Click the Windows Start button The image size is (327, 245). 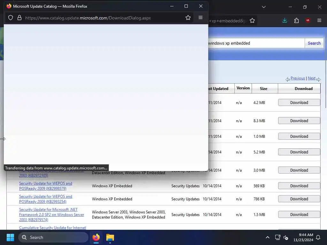tap(11, 237)
